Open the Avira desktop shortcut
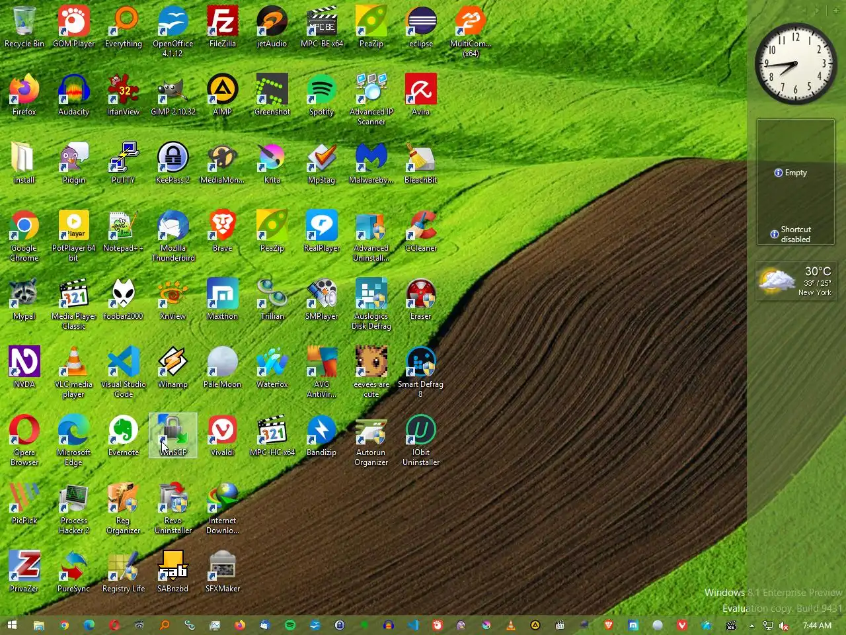Viewport: 846px width, 635px height. coord(421,95)
